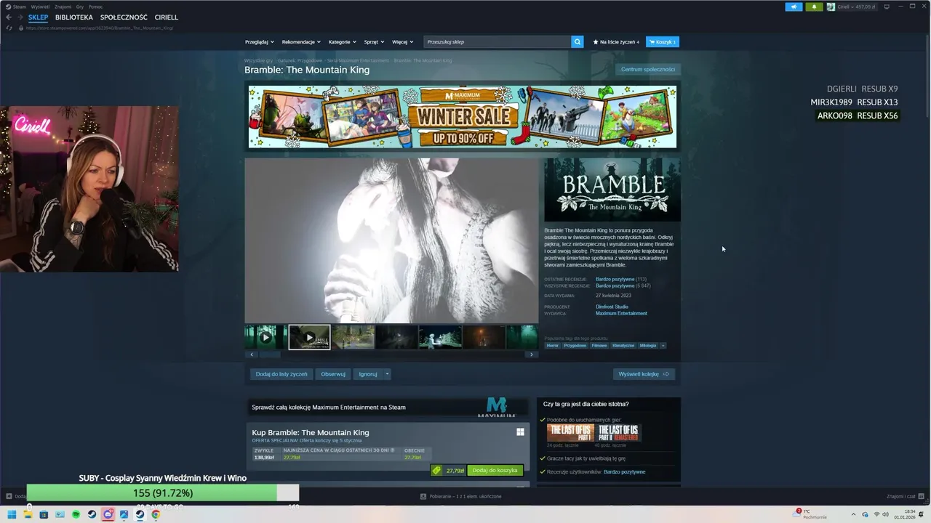This screenshot has width=931, height=523.
Task: Click the Big Picture mode monitor icon
Action: [887, 7]
